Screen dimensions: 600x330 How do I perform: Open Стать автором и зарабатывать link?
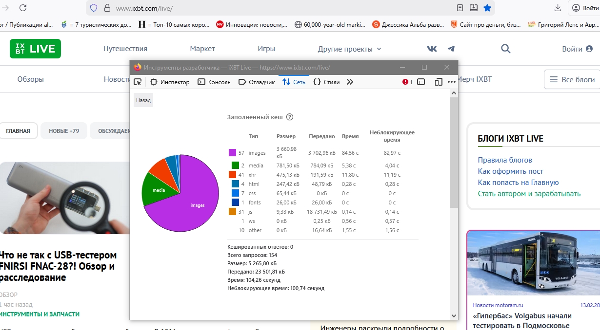[x=529, y=194]
